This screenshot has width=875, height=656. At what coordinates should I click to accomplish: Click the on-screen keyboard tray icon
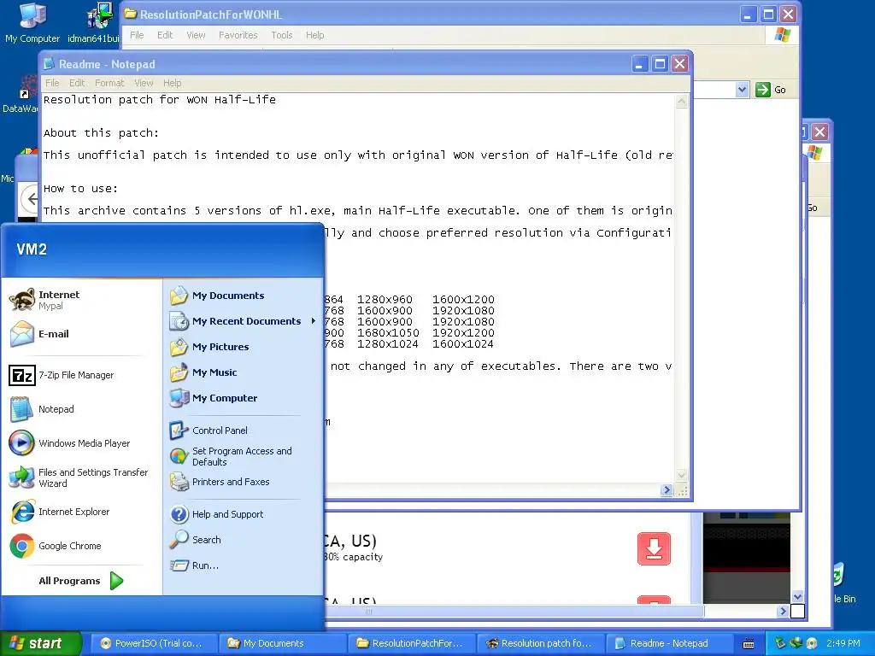click(x=749, y=644)
